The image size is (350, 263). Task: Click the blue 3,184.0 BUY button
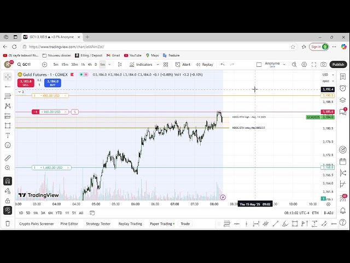click(x=52, y=83)
